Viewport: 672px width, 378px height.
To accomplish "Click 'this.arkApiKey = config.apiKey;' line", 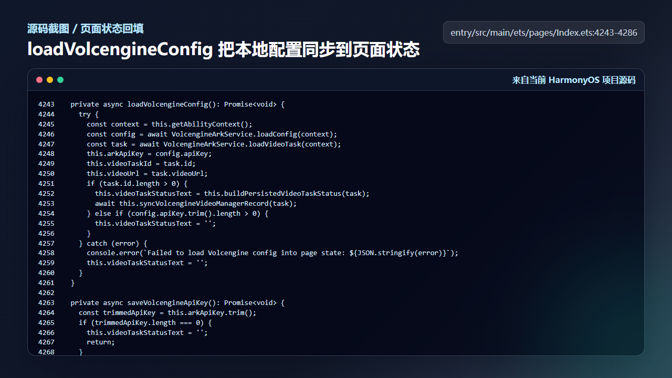I will pyautogui.click(x=150, y=154).
